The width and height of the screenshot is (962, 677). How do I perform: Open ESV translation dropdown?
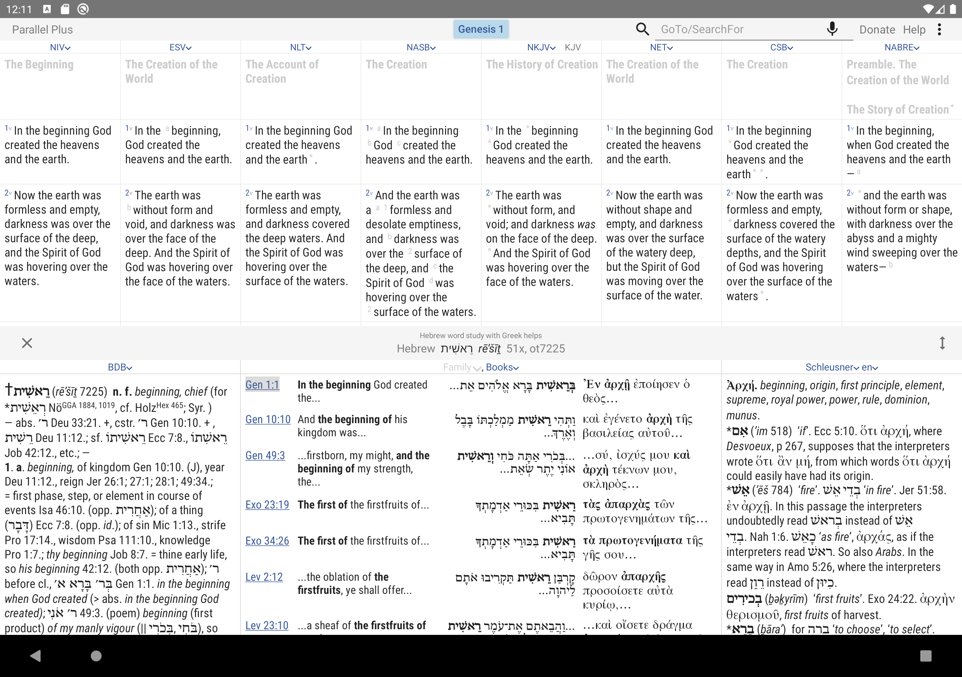[x=180, y=47]
